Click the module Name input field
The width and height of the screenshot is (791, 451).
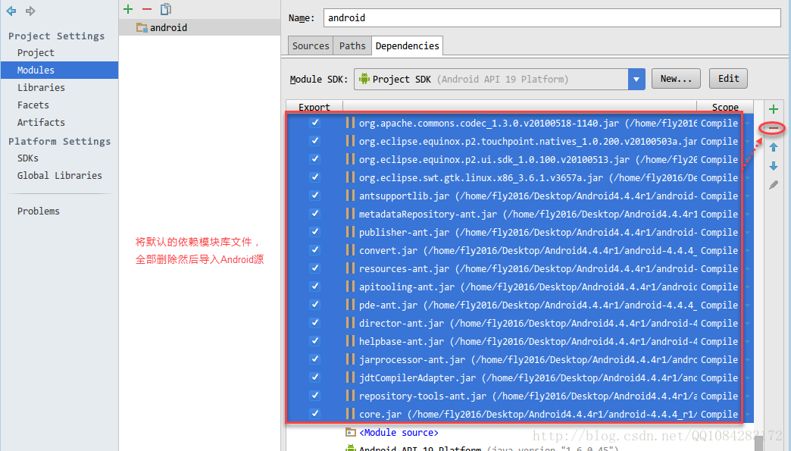click(552, 17)
